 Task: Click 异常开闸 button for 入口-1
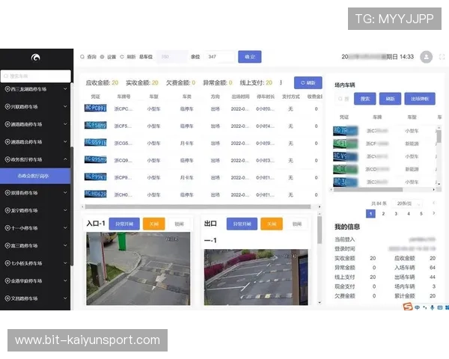pos(124,224)
